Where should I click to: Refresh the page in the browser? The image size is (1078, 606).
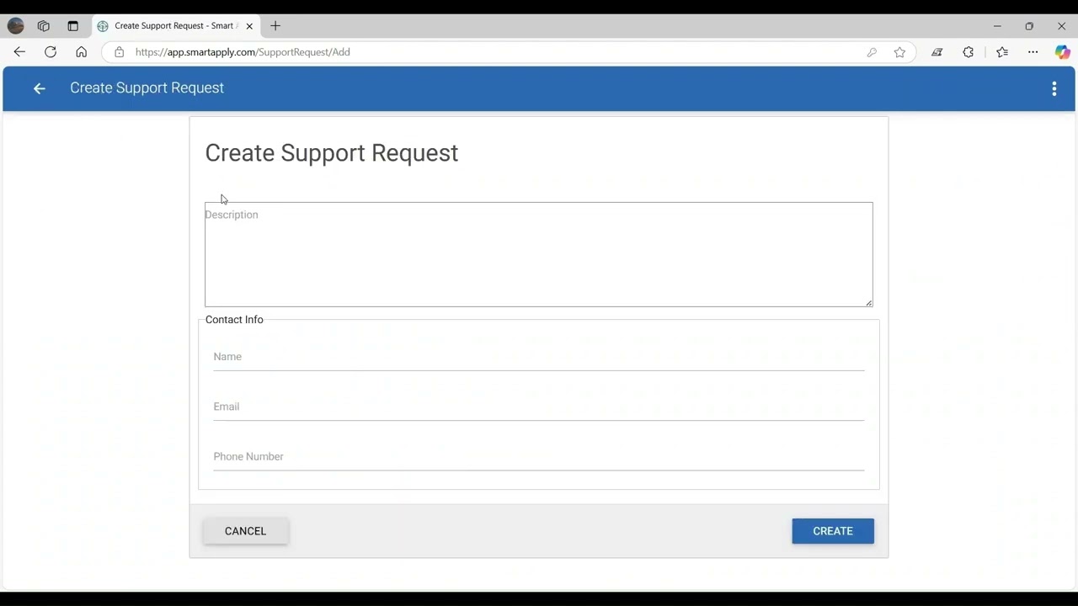[51, 52]
